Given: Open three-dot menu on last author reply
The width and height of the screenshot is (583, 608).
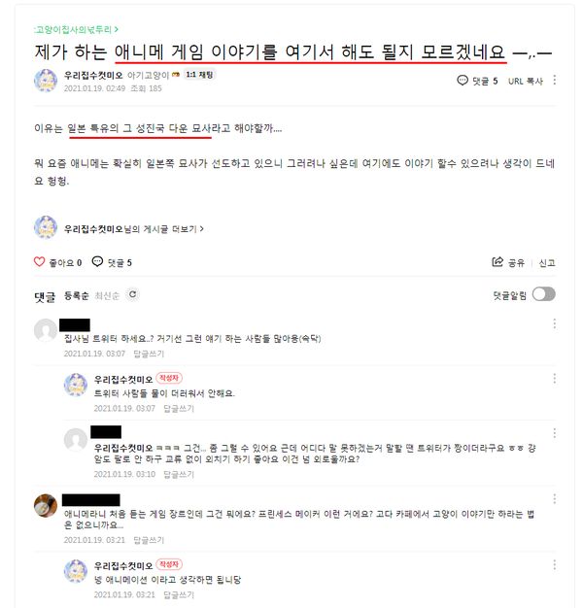Looking at the screenshot, I should pyautogui.click(x=555, y=564).
